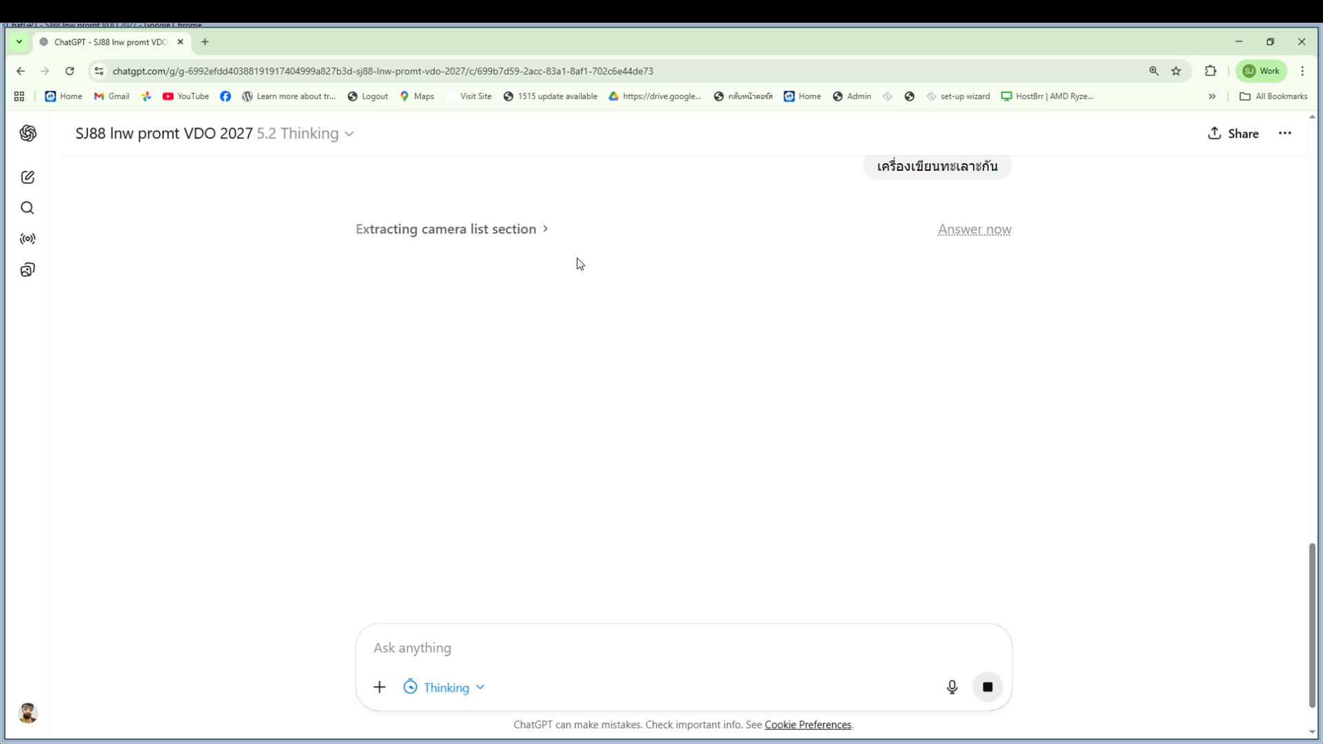Viewport: 1323px width, 744px height.
Task: Open the images library sidebar icon
Action: (x=28, y=270)
